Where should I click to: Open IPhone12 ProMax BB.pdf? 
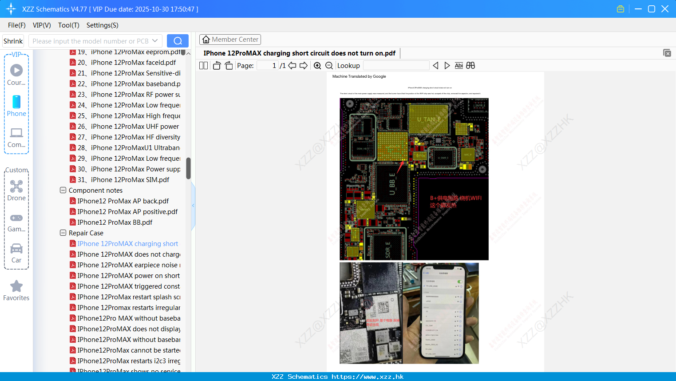111,222
